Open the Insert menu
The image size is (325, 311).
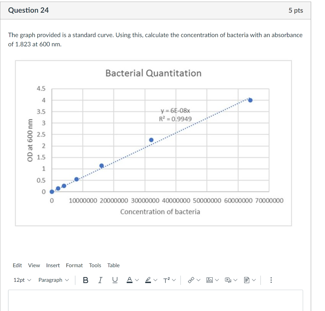[x=53, y=265]
